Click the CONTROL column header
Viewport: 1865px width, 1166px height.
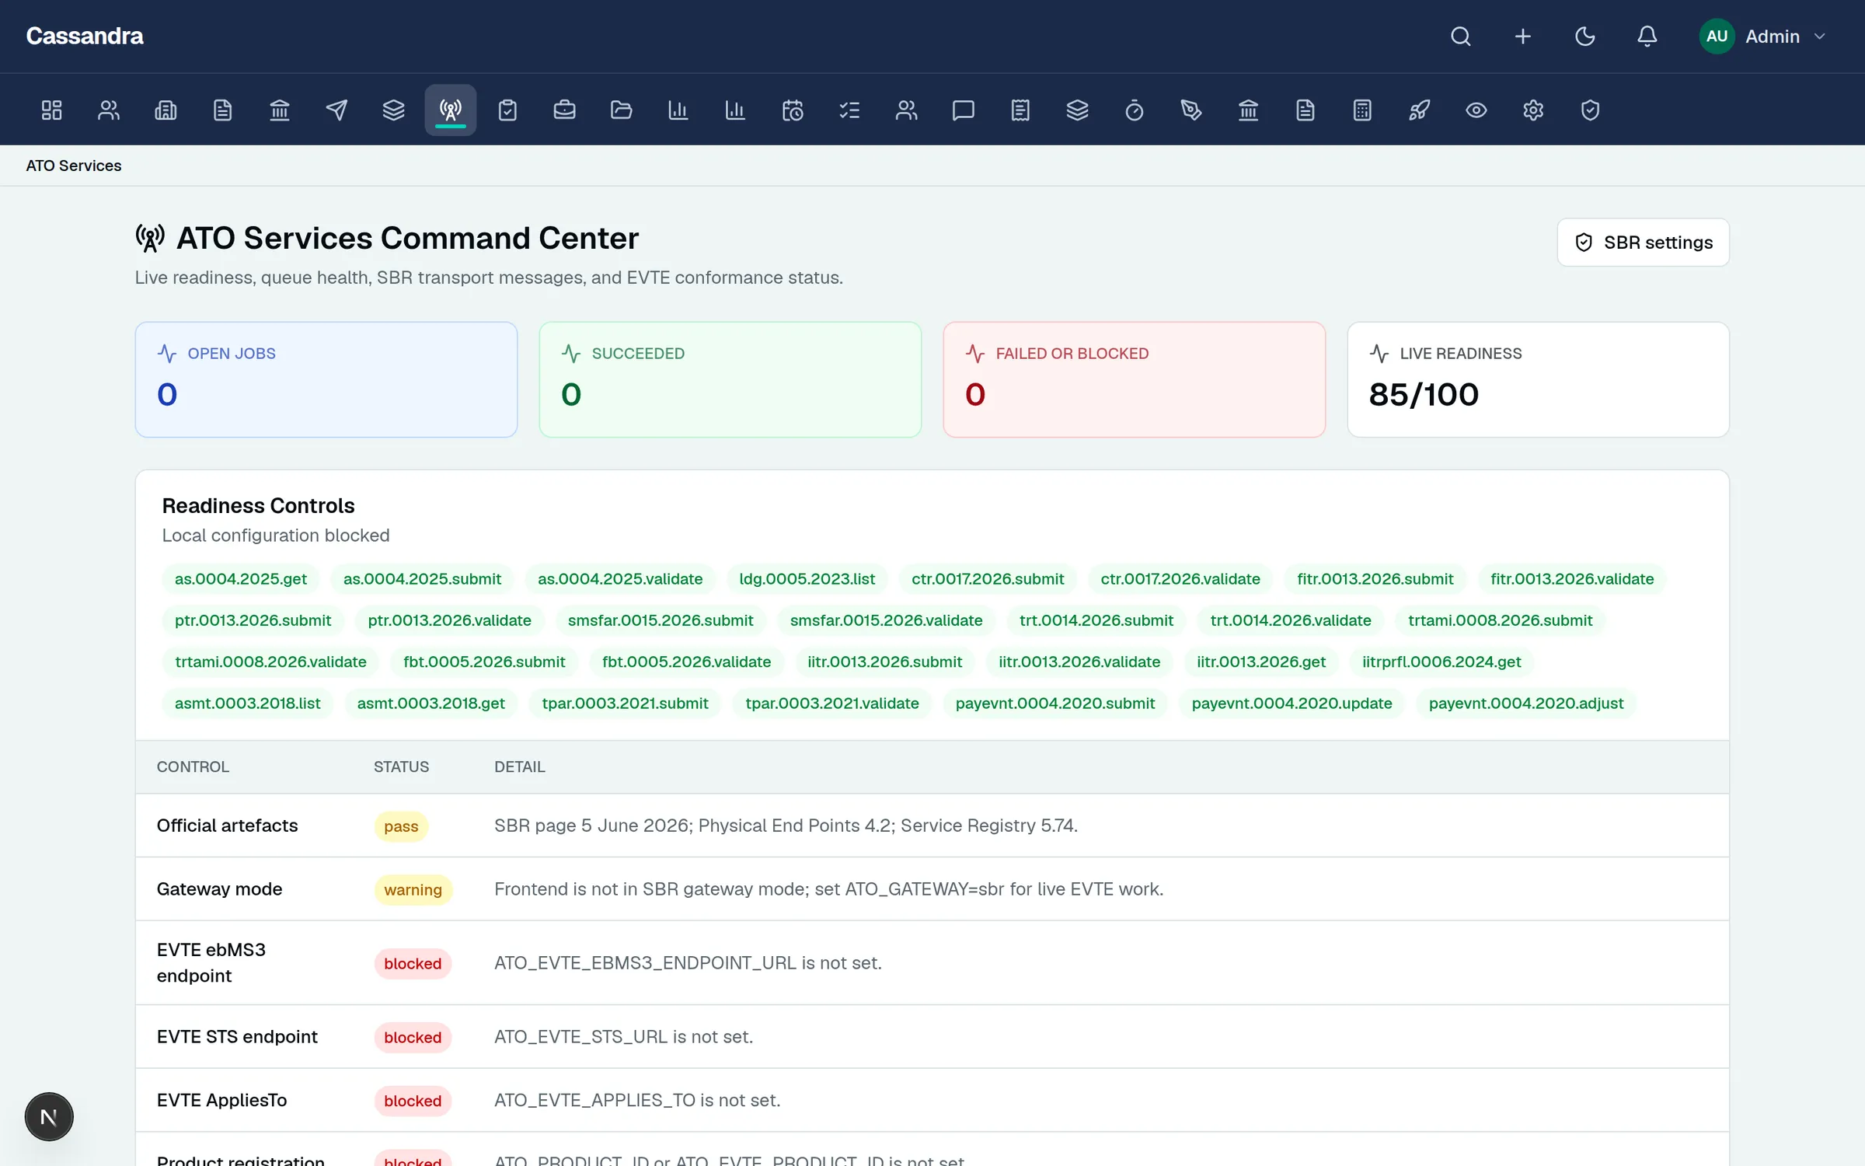tap(193, 767)
